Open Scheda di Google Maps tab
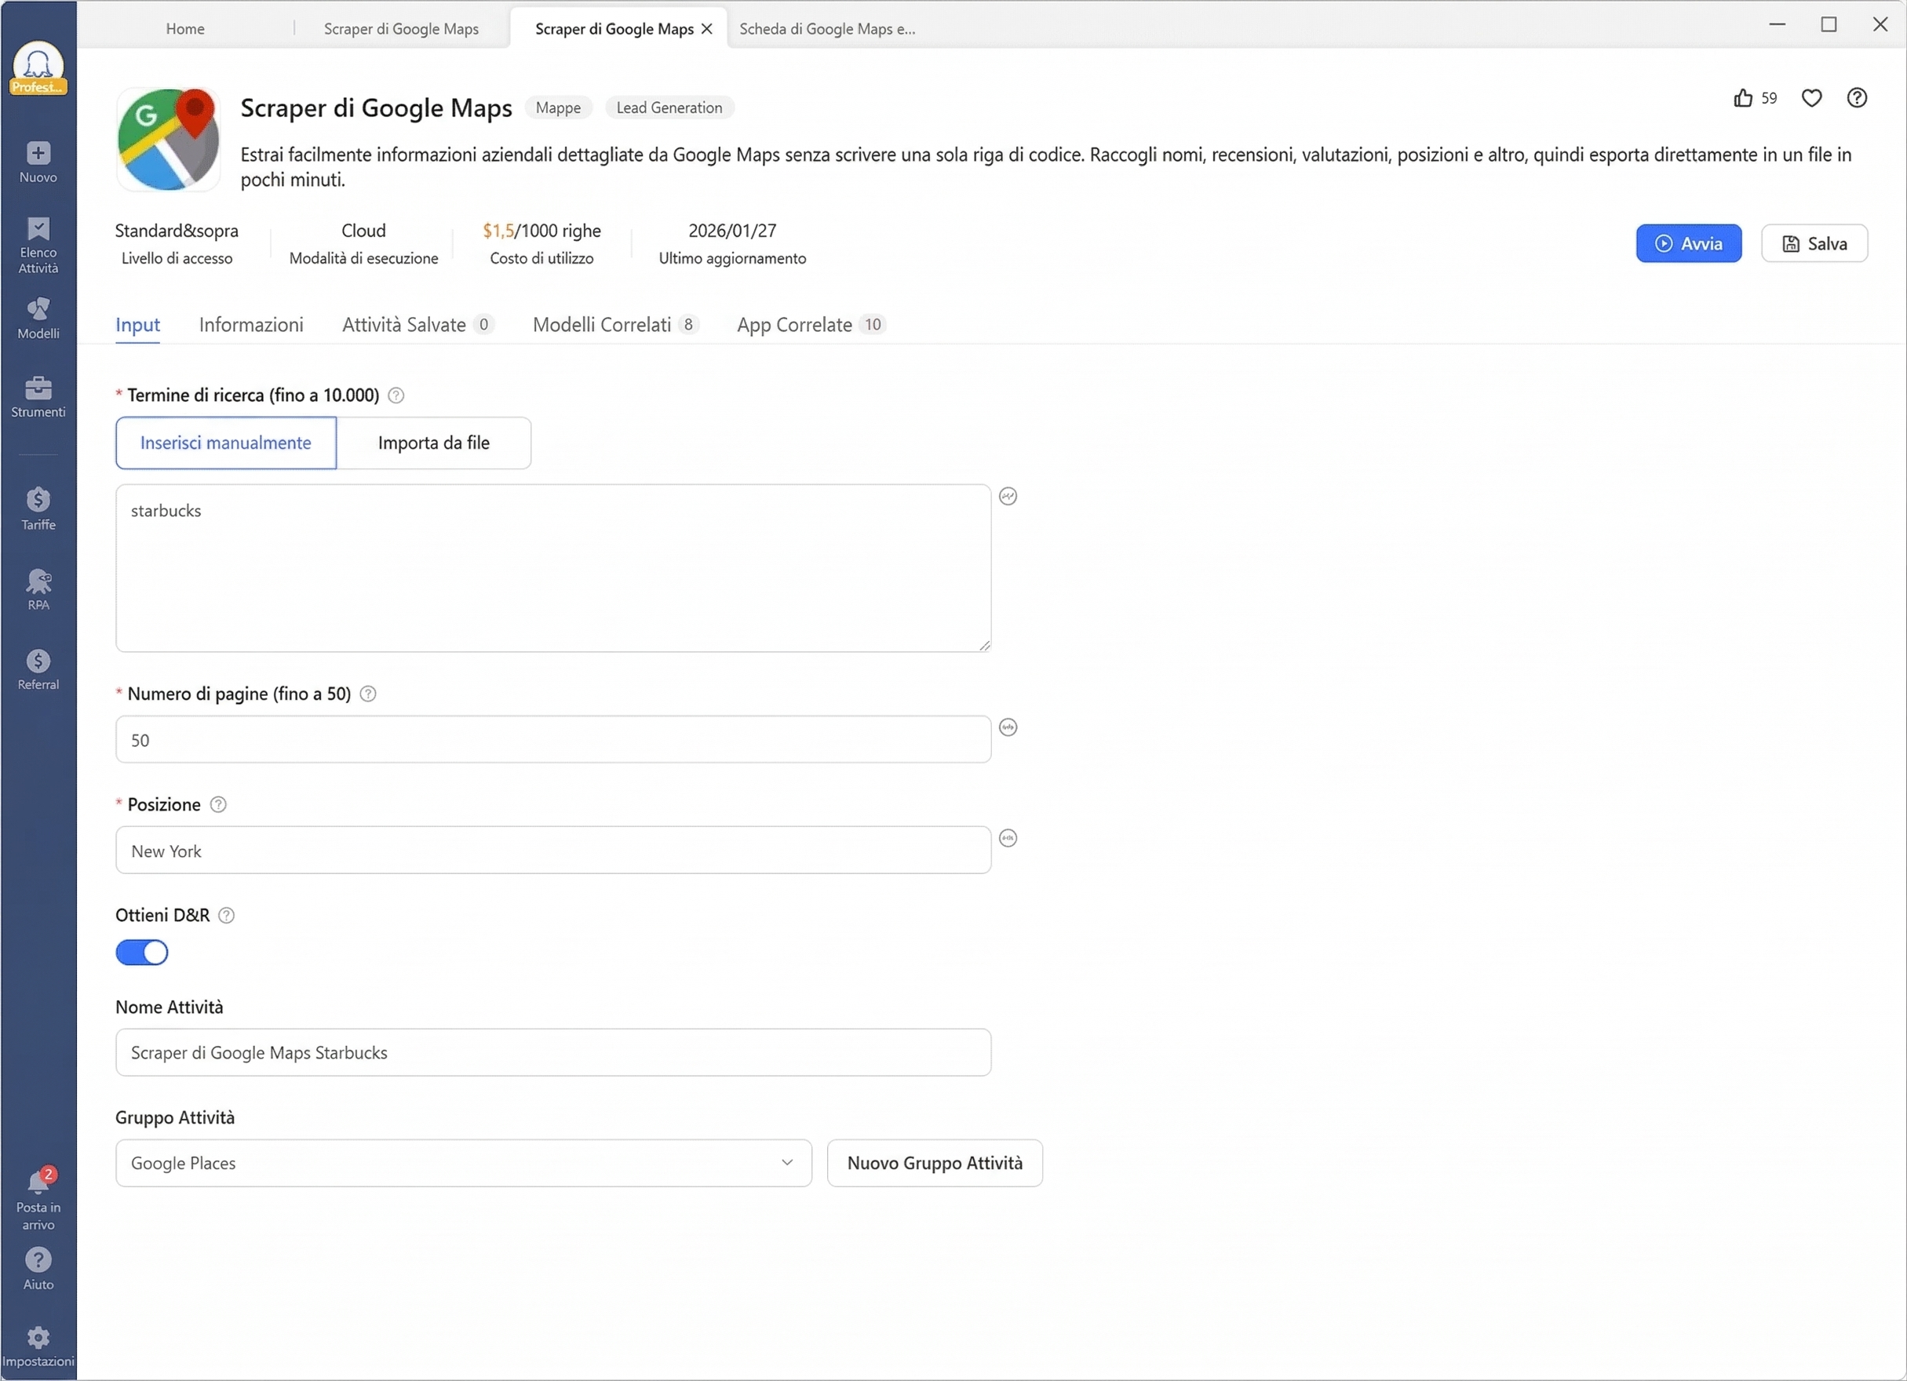Image resolution: width=1907 pixels, height=1381 pixels. pos(827,28)
